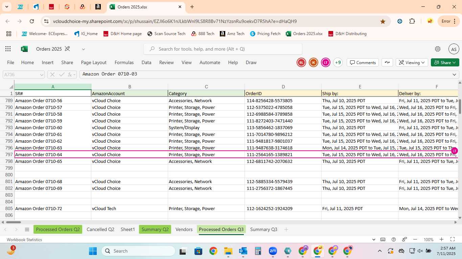Open the File menu
462x259 pixels.
(x=11, y=62)
